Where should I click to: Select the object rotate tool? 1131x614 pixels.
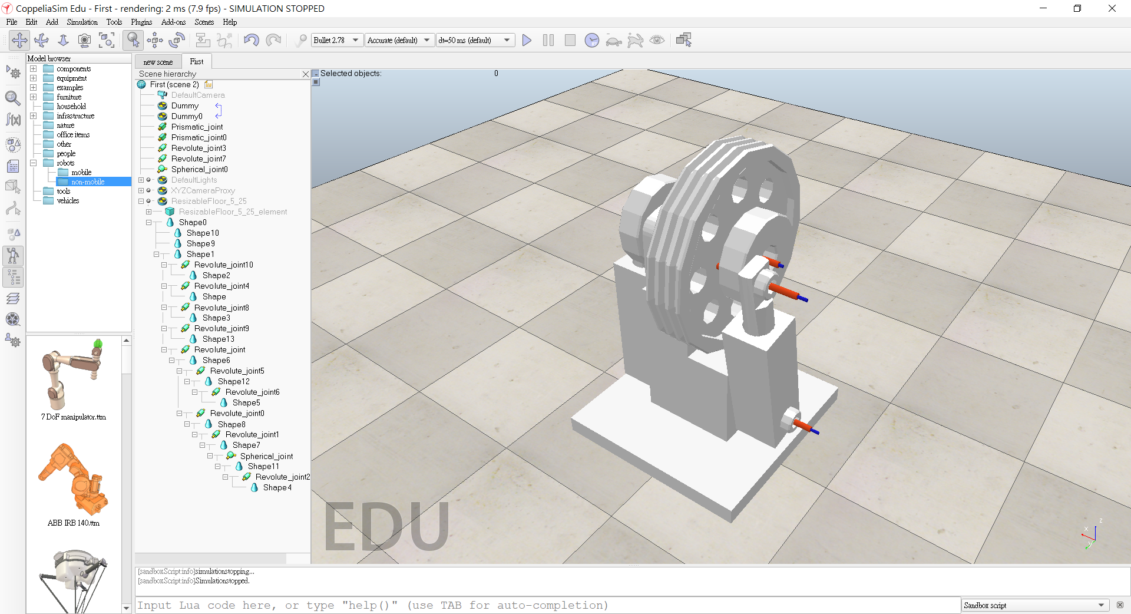pos(177,40)
